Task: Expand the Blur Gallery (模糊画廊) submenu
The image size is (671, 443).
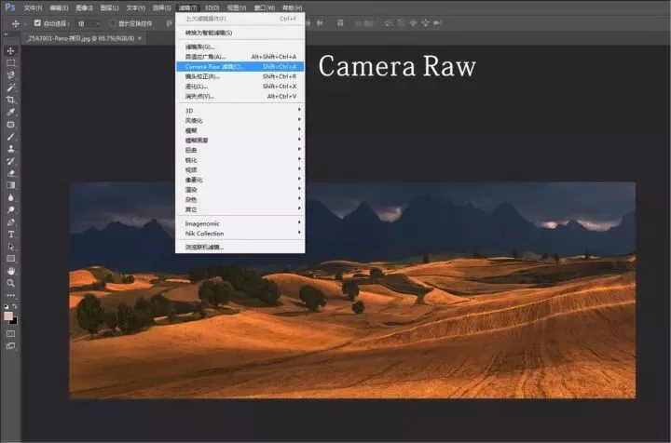Action: tap(240, 141)
